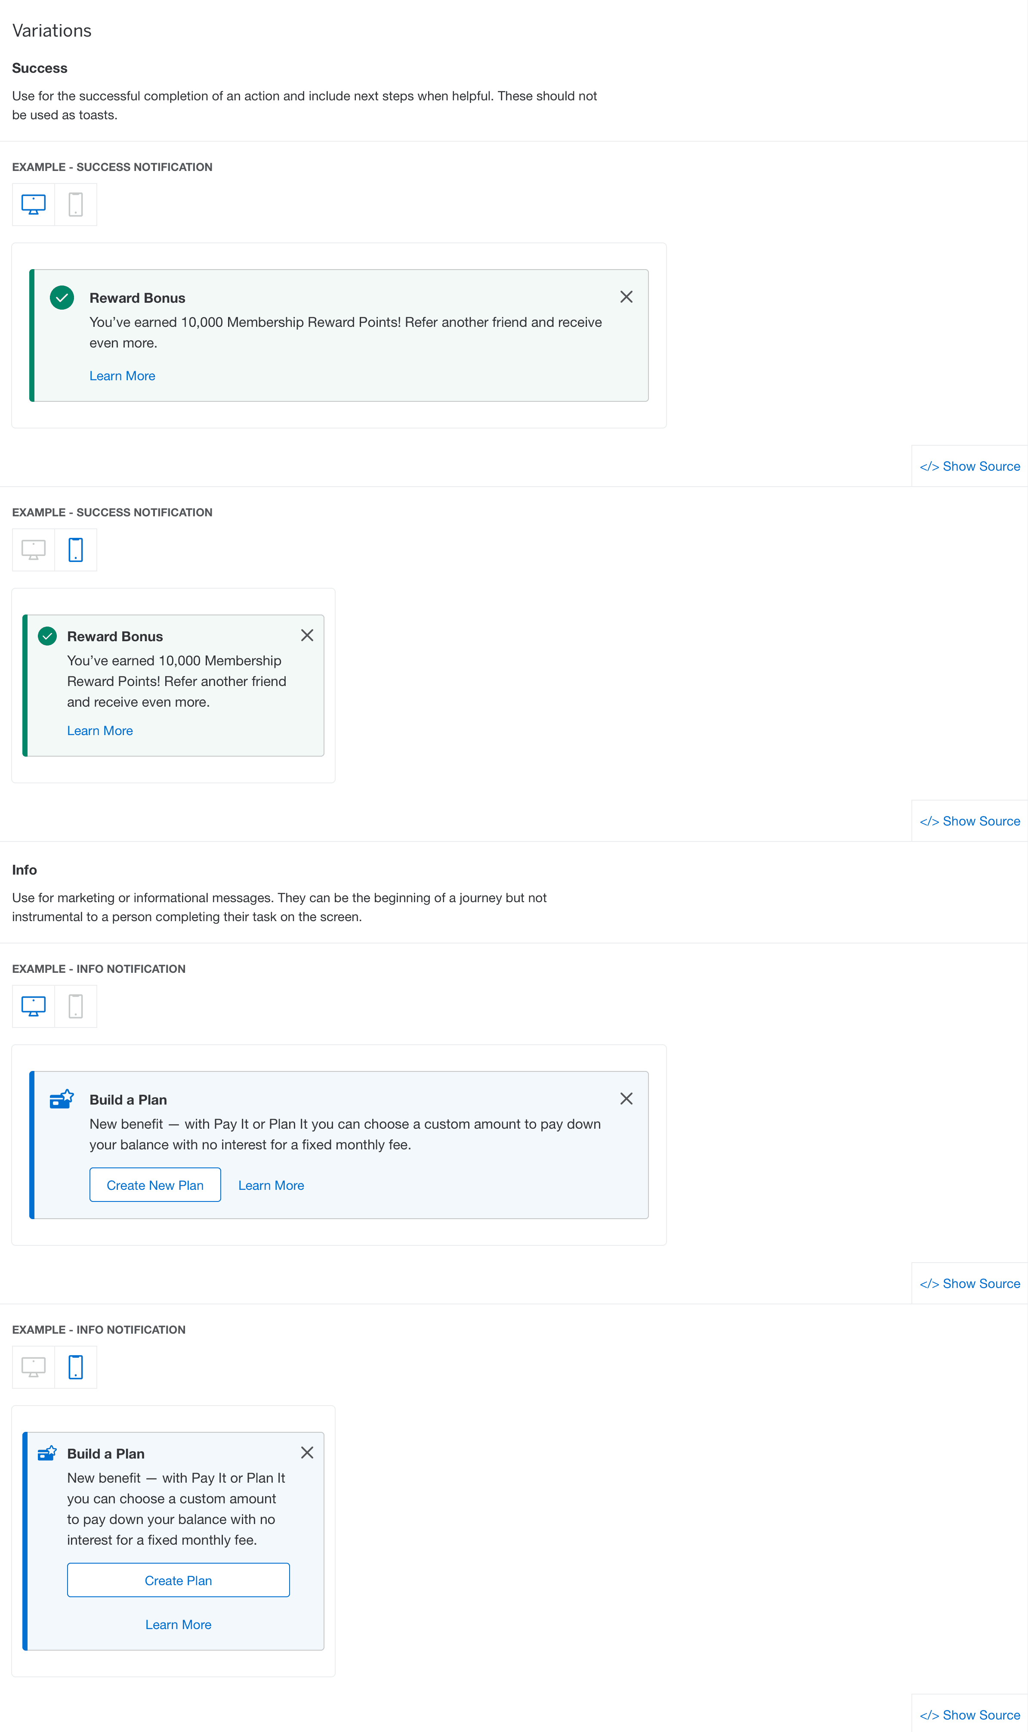Open Learn More next to Create New Plan
This screenshot has height=1732, width=1028.
click(x=271, y=1185)
